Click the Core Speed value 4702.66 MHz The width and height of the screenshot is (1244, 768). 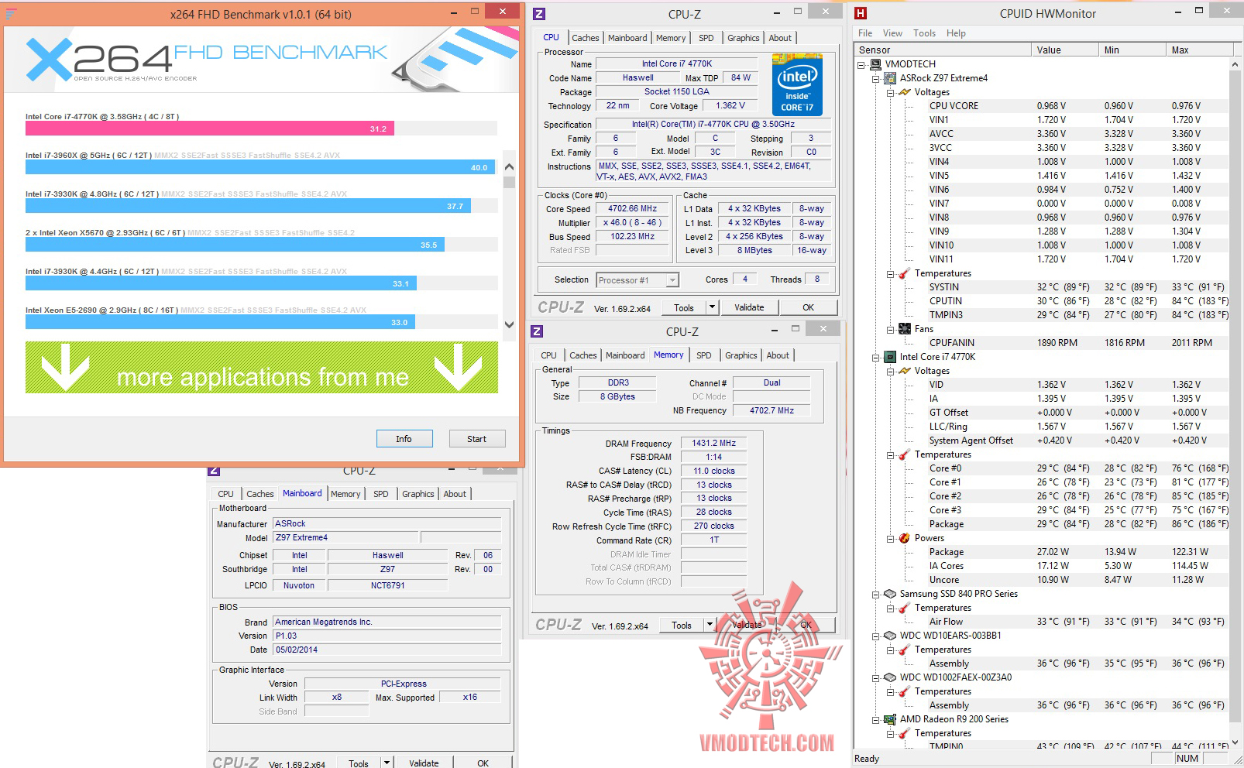point(633,209)
